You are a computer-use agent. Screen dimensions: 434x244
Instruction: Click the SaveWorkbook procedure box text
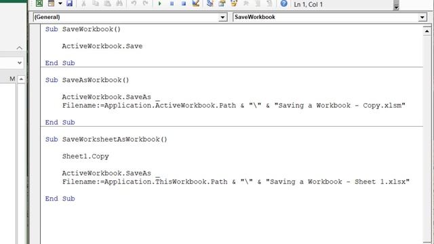pos(255,17)
